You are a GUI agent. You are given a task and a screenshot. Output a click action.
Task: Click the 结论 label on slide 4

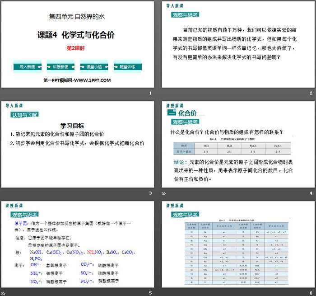(x=181, y=162)
